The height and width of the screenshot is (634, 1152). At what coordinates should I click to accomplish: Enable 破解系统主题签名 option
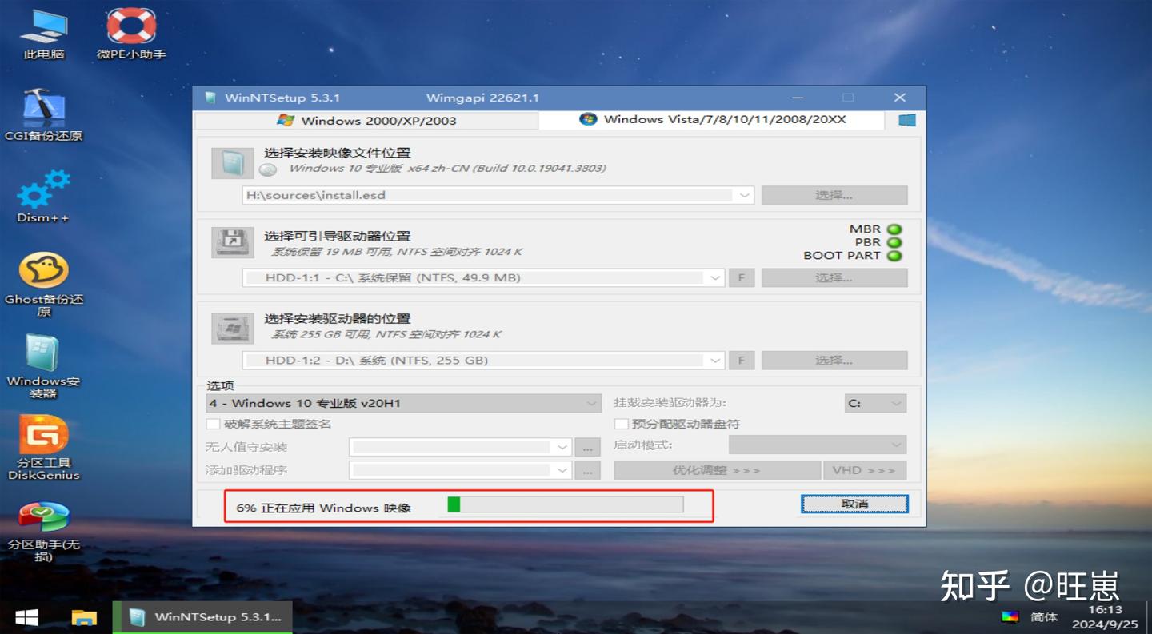coord(213,425)
